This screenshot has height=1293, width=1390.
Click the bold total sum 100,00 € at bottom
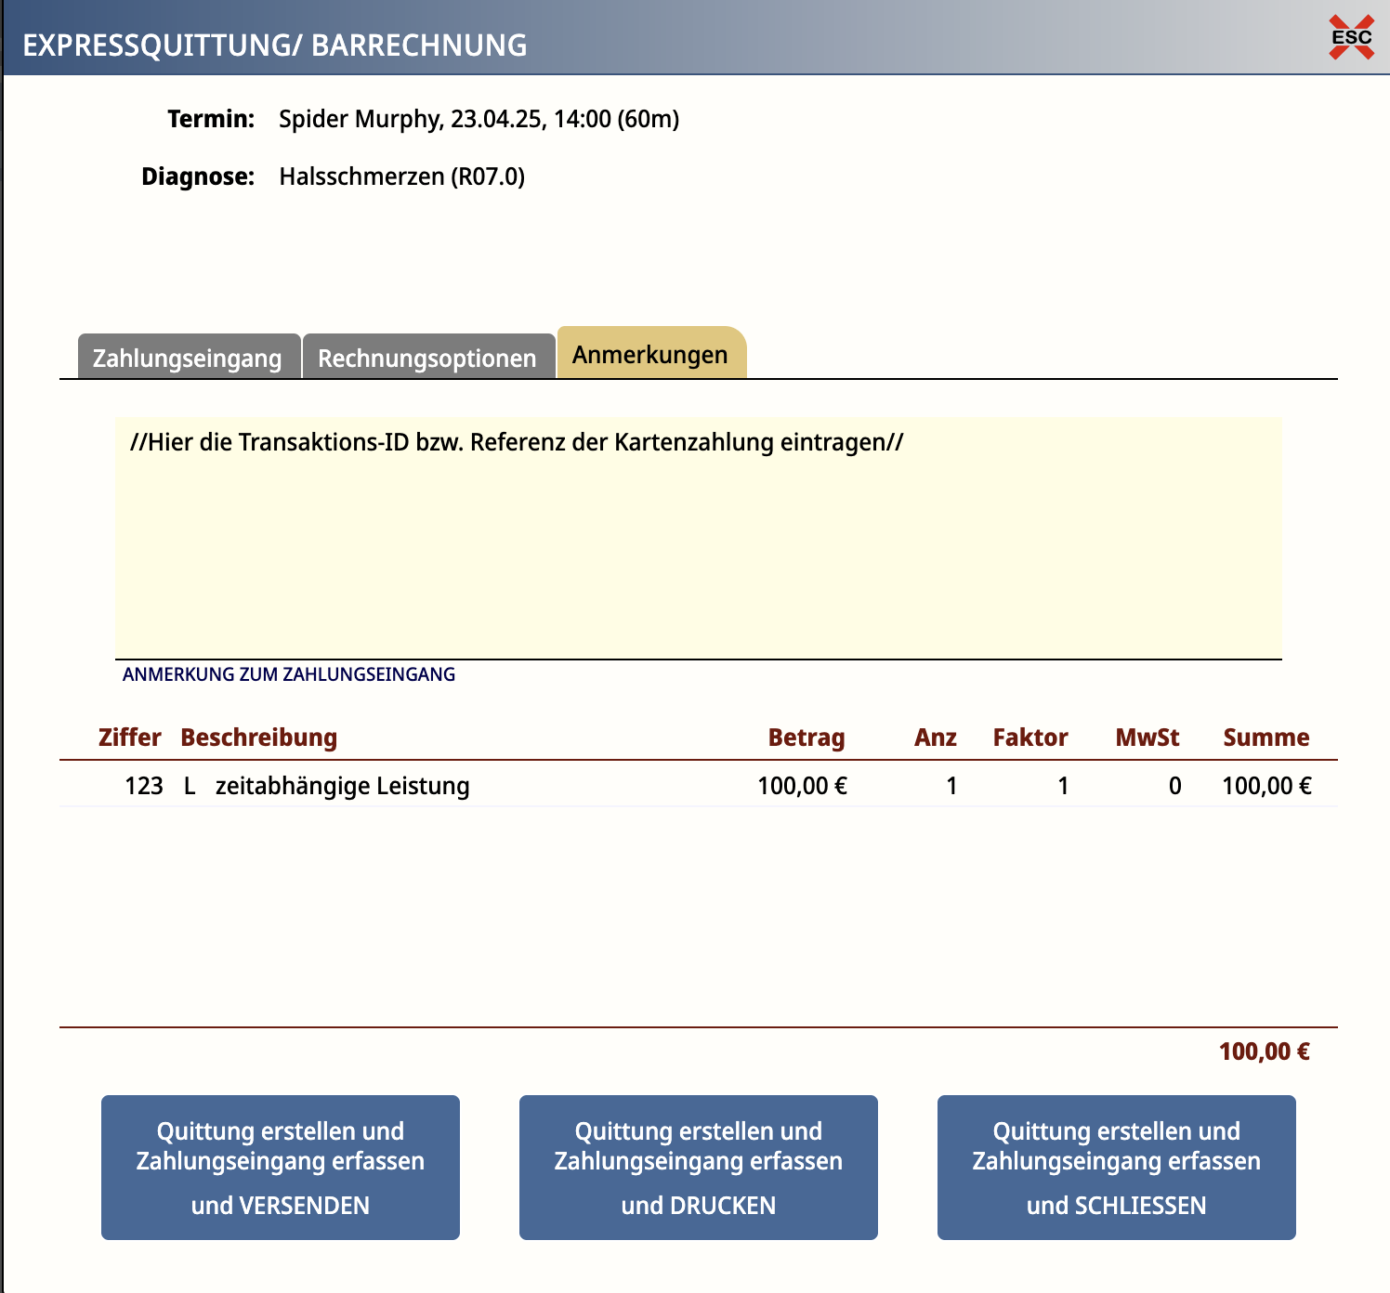pyautogui.click(x=1265, y=1051)
